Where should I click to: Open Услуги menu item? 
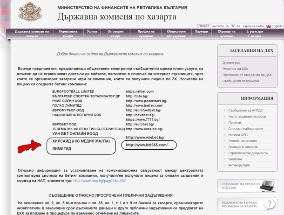coord(92,32)
